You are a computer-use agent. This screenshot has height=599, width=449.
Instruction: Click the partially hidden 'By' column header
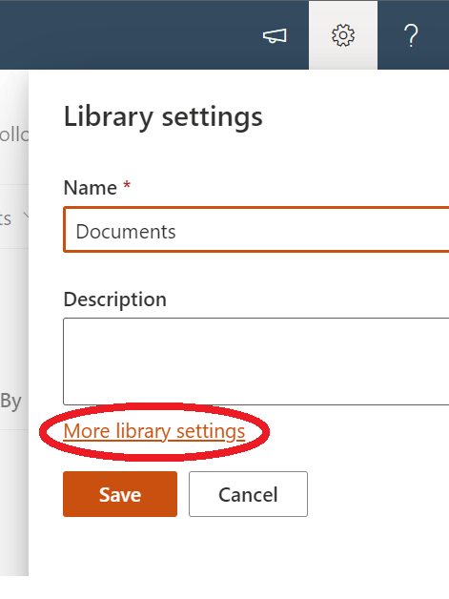(10, 402)
